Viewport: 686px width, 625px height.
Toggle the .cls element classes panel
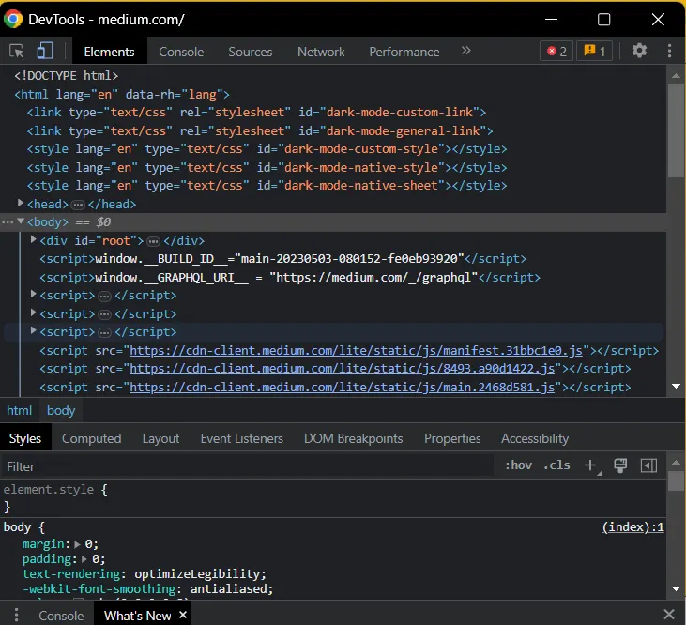(556, 465)
